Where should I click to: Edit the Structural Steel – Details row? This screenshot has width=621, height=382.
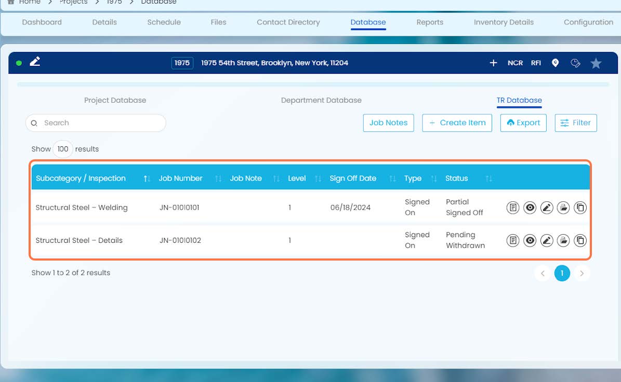[547, 240]
